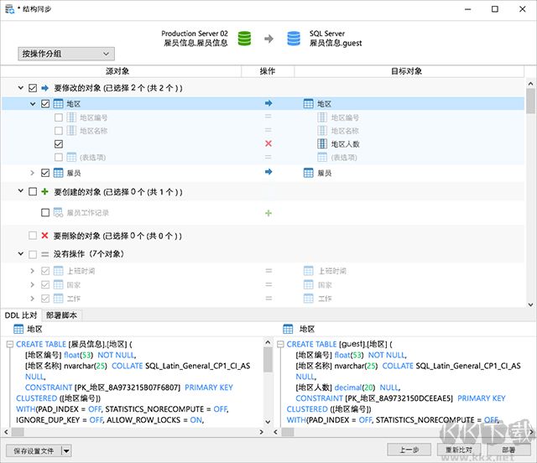Click the green plus create operation icon
The height and width of the screenshot is (463, 537).
(x=268, y=213)
